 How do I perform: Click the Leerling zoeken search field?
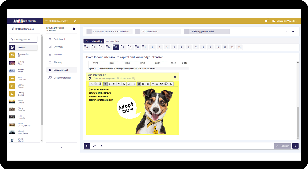[x=23, y=39]
